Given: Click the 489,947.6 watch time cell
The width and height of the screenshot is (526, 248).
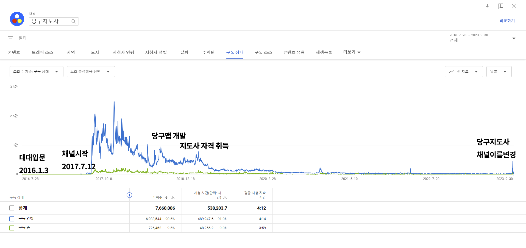Looking at the screenshot, I should 205,219.
